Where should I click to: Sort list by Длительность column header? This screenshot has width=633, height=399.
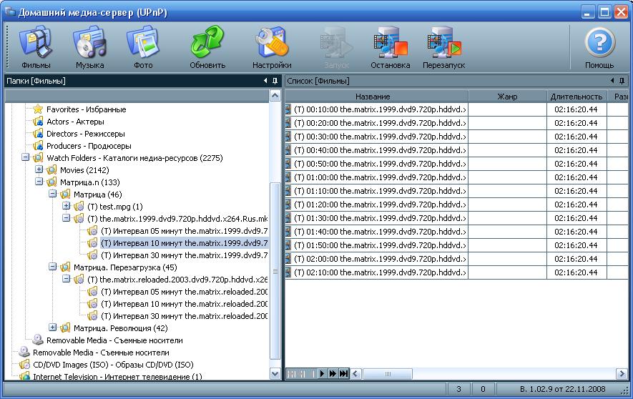[576, 97]
